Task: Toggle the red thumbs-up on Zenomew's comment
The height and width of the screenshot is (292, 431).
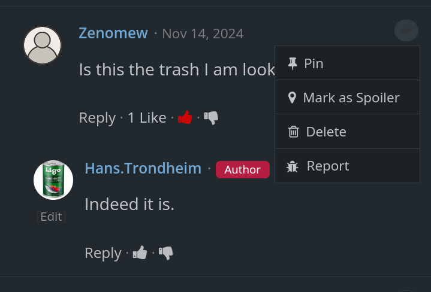Action: click(185, 118)
